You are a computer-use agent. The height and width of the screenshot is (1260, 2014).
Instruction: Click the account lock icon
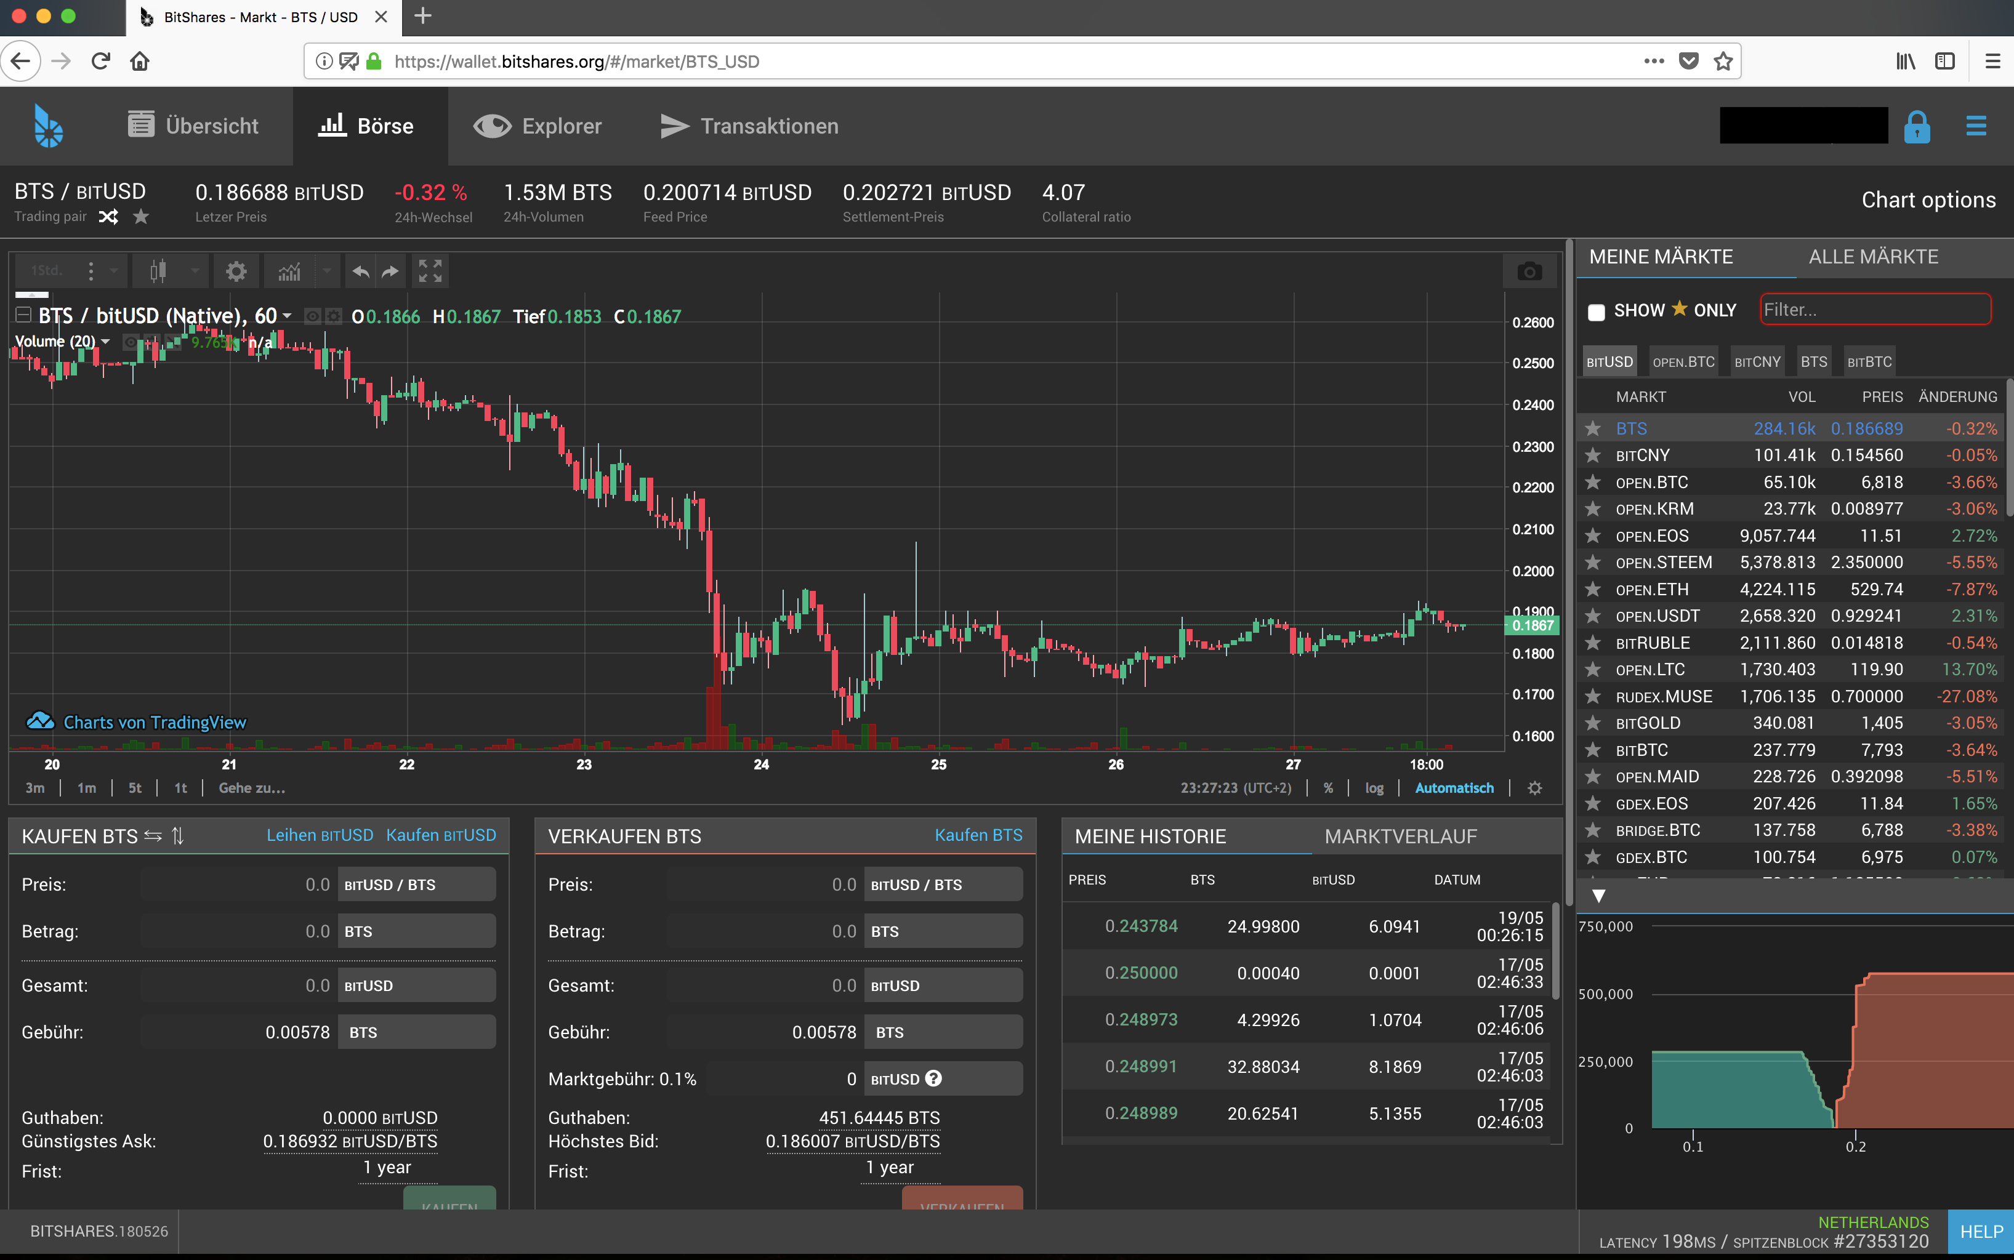tap(1917, 127)
